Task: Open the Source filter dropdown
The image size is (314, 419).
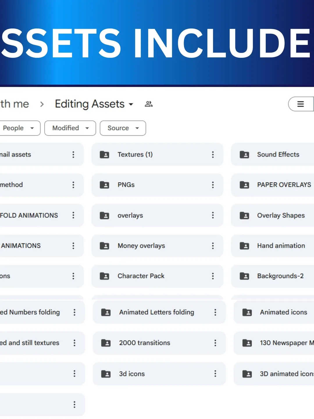Action: [123, 128]
